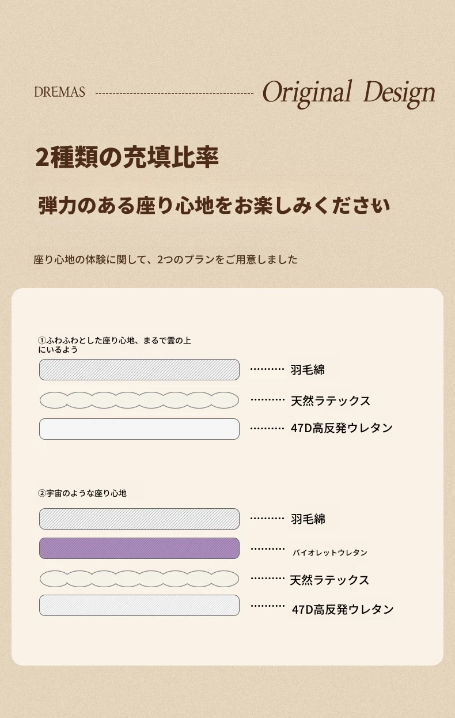
Task: Select plan ① ふわふわとした座り心地 label
Action: pyautogui.click(x=115, y=345)
